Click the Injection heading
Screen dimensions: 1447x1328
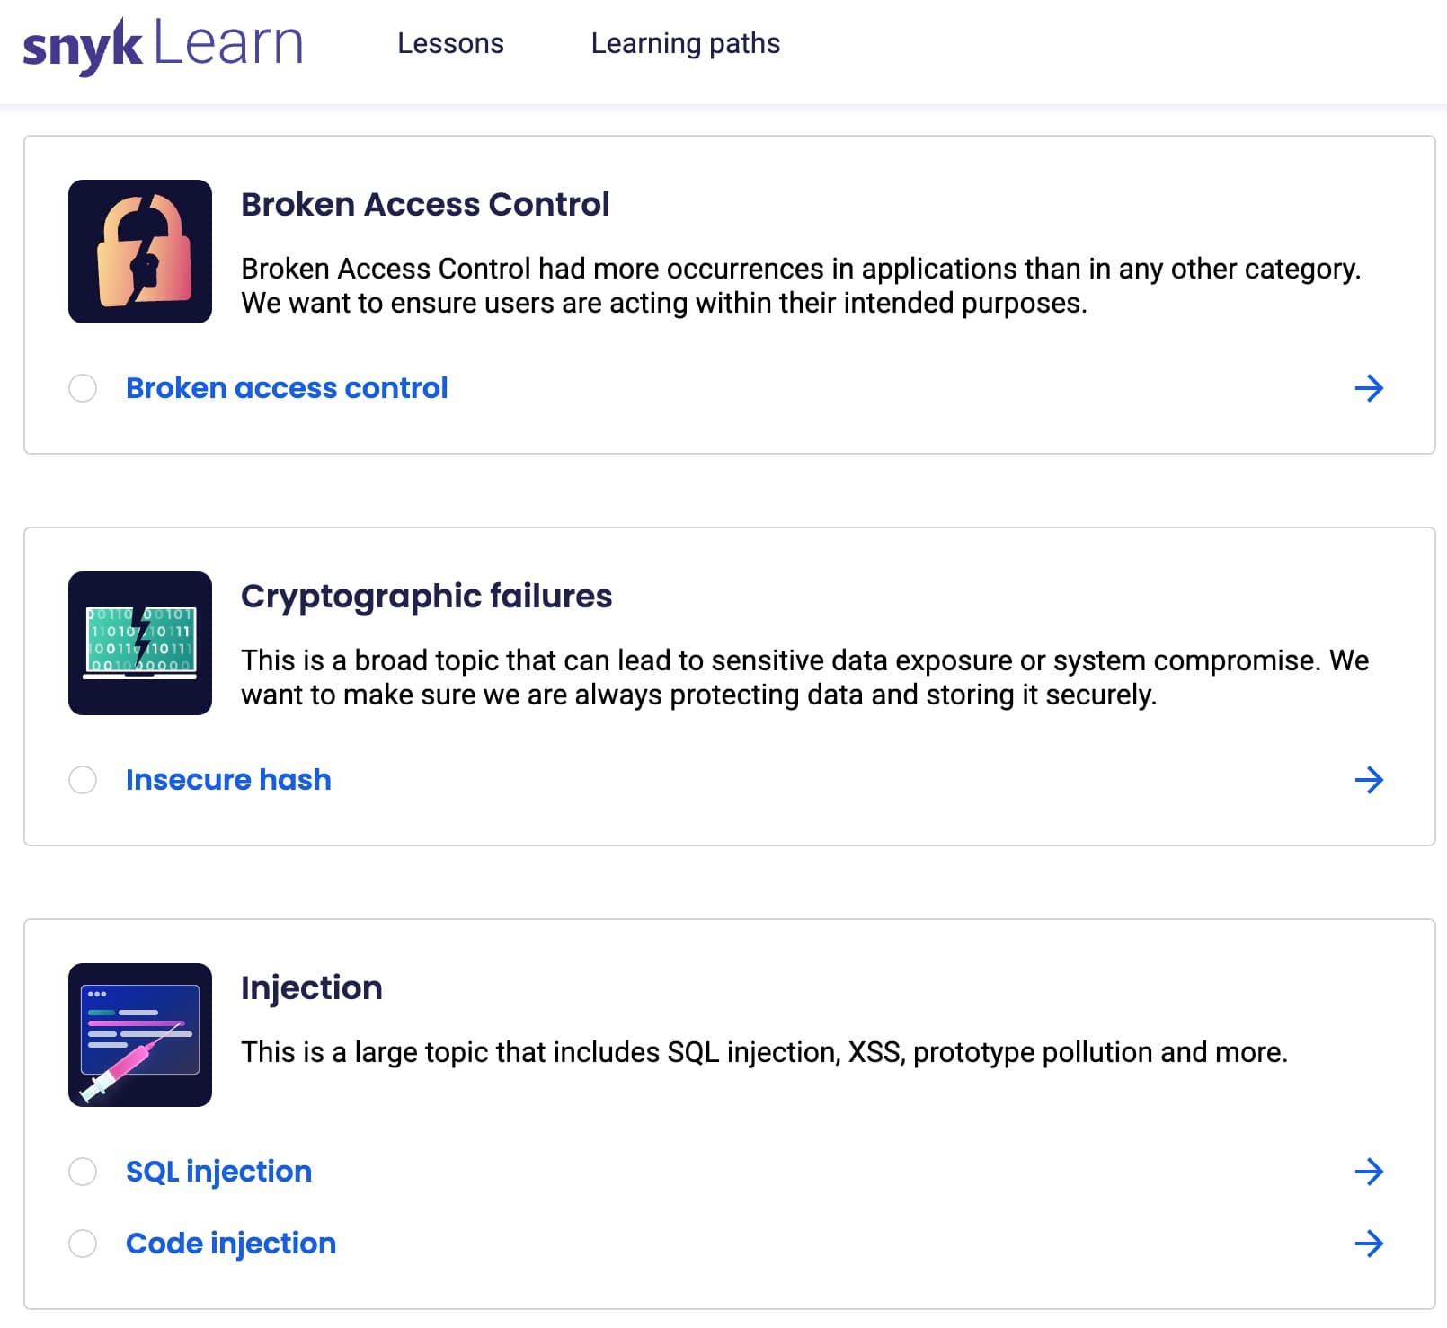[x=312, y=988]
